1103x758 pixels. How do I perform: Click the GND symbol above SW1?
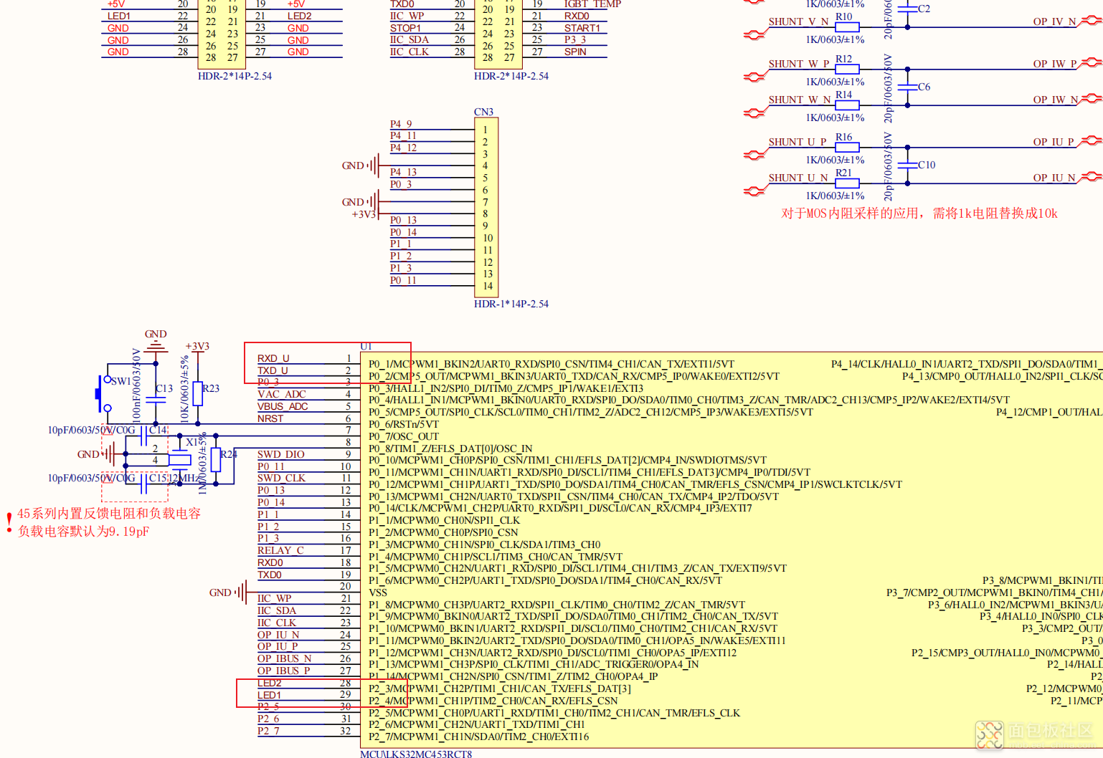click(156, 342)
